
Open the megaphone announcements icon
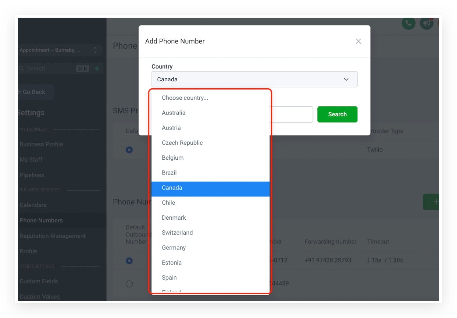[x=426, y=24]
